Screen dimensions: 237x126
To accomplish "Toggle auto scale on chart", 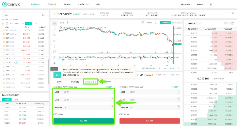I will pos(172,68).
